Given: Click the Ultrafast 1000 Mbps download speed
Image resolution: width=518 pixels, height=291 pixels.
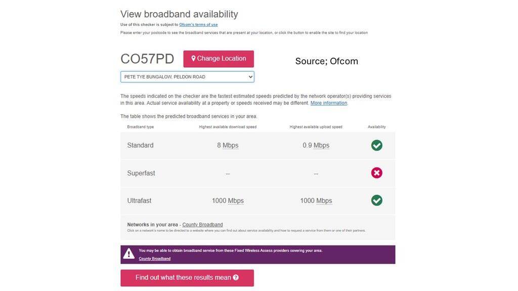Looking at the screenshot, I should [228, 201].
